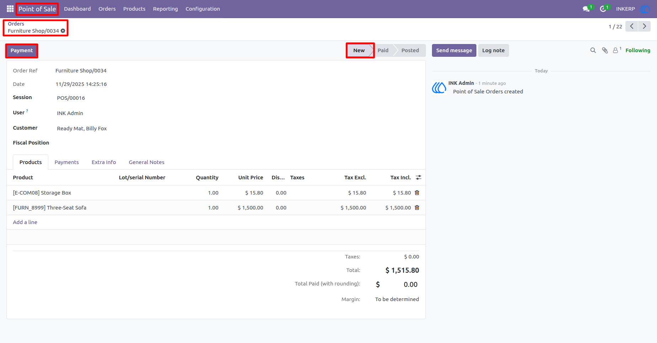Open the attachments paperclip icon

pos(605,50)
